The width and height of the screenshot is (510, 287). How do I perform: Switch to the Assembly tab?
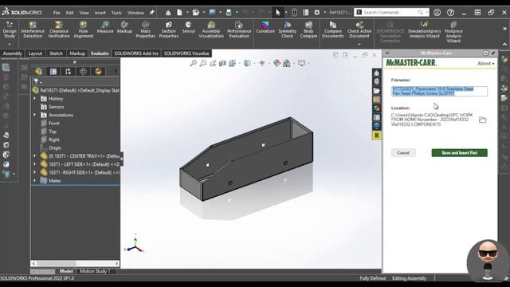13,53
